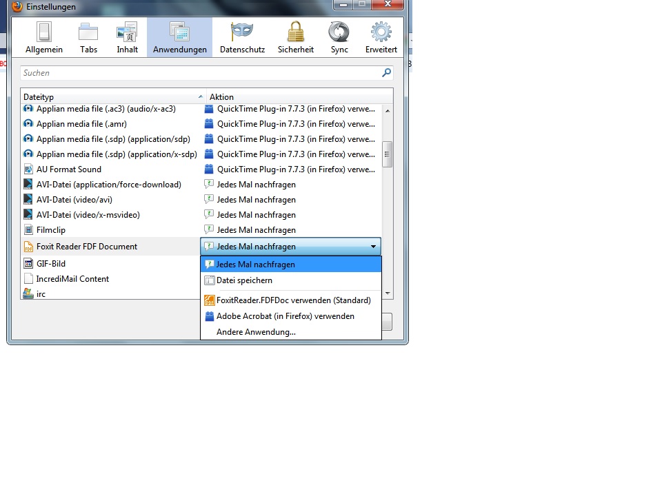Screen dimensions: 662x496
Task: Select the Anwendungen tab
Action: [180, 37]
